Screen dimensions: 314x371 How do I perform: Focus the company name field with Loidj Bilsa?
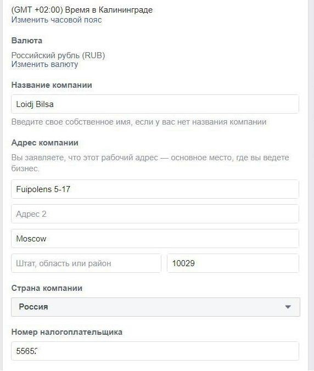[x=155, y=104]
